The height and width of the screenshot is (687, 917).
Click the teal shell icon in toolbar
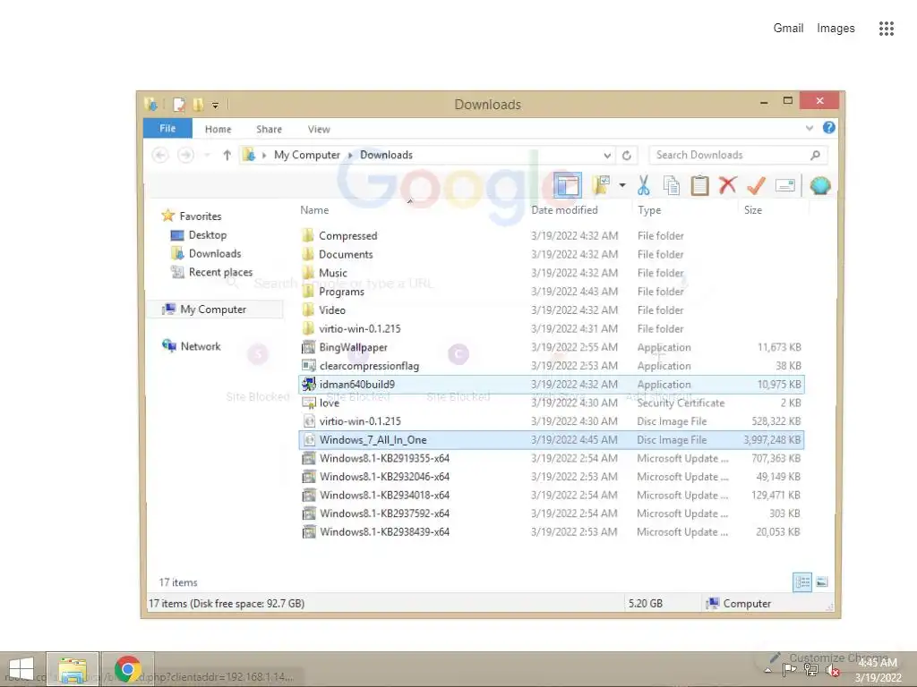820,186
